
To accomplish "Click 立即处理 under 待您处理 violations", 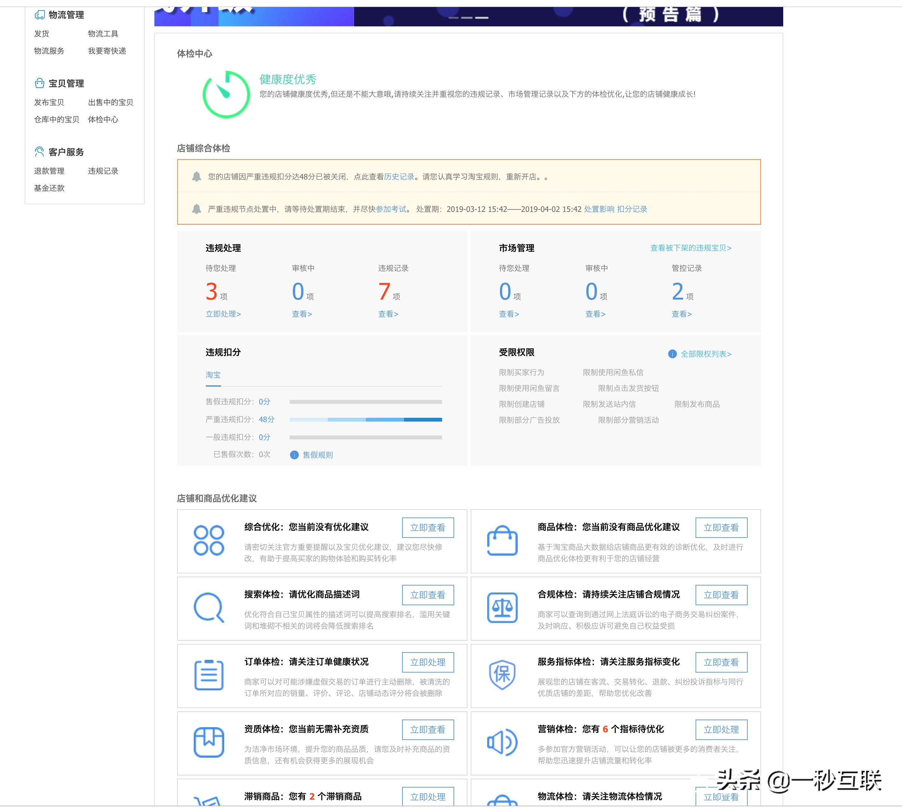I will point(223,314).
